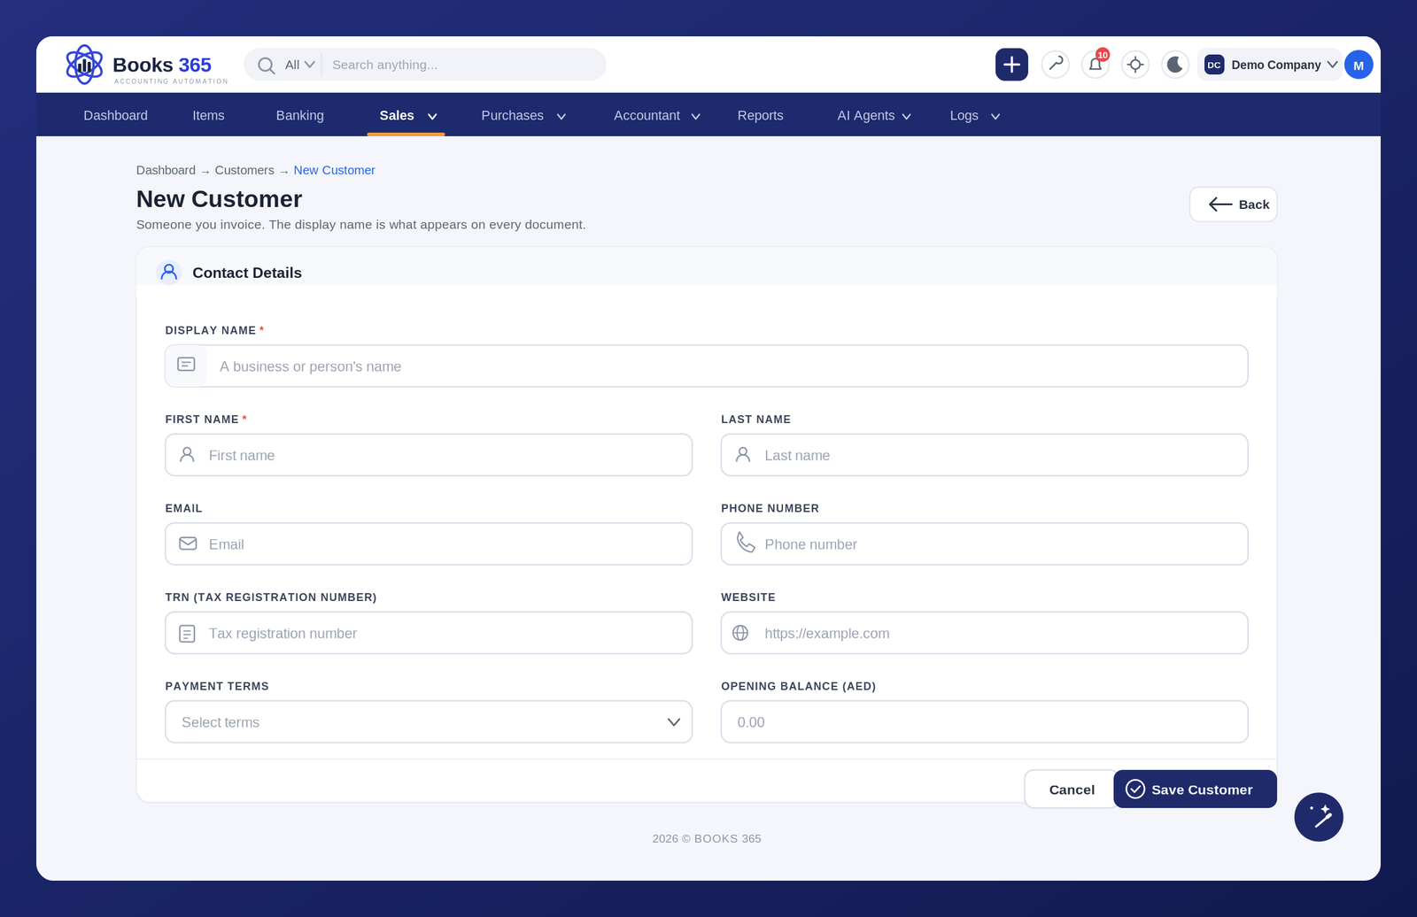This screenshot has height=917, width=1417.
Task: Go to Dashboard in the navigation bar
Action: 115,116
